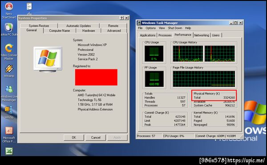267x165 pixels.
Task: Maximize the Windows Task Manager window
Action: pyautogui.click(x=236, y=23)
